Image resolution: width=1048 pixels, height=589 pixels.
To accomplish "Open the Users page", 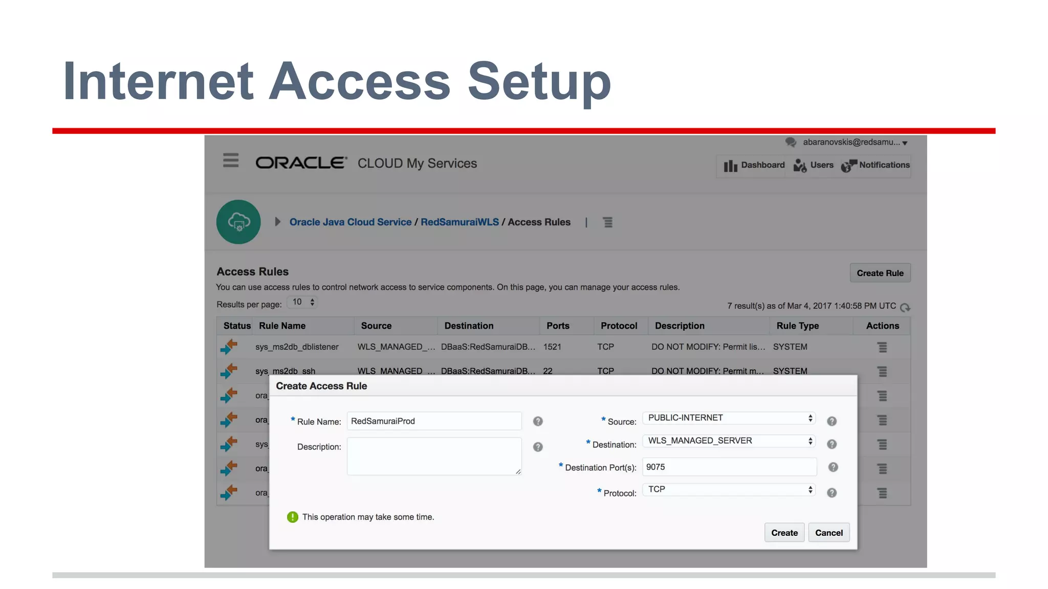I will click(x=813, y=165).
